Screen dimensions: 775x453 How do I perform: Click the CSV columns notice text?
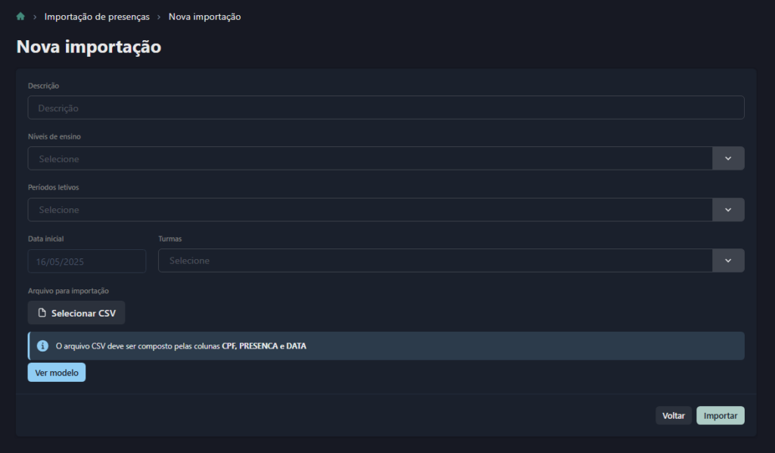pos(182,345)
